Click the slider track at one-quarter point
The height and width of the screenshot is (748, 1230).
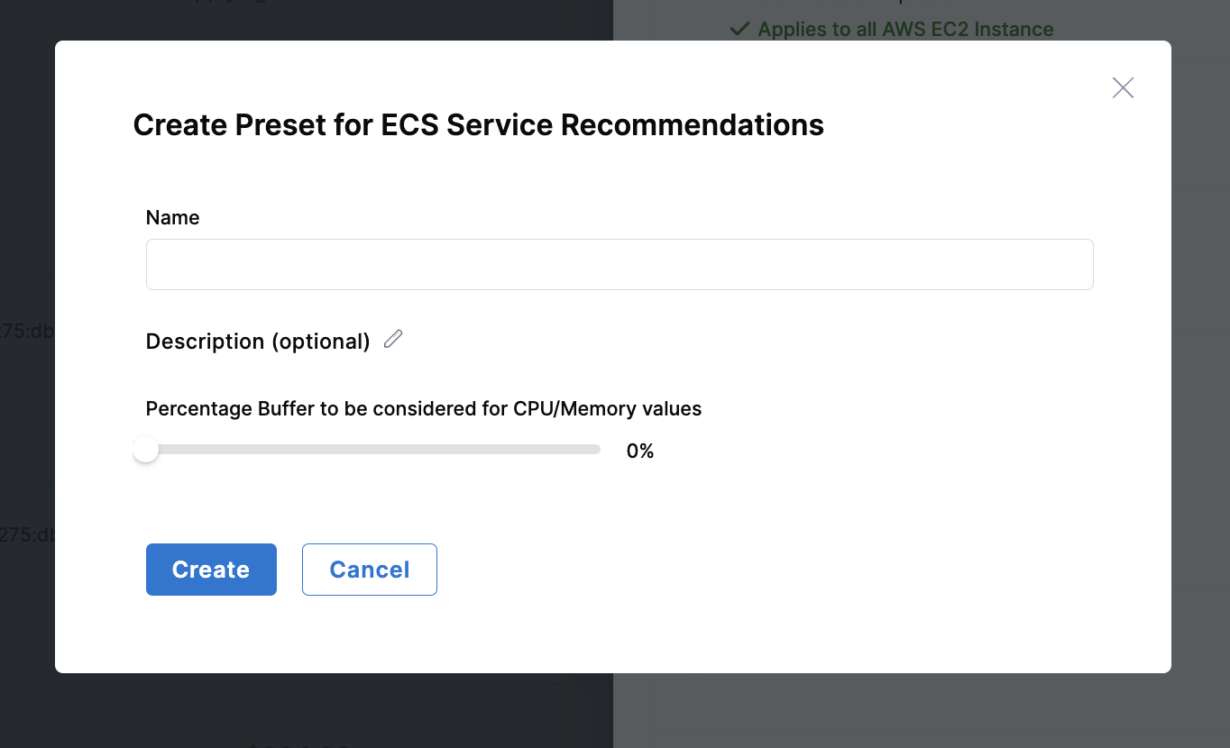pyautogui.click(x=260, y=450)
